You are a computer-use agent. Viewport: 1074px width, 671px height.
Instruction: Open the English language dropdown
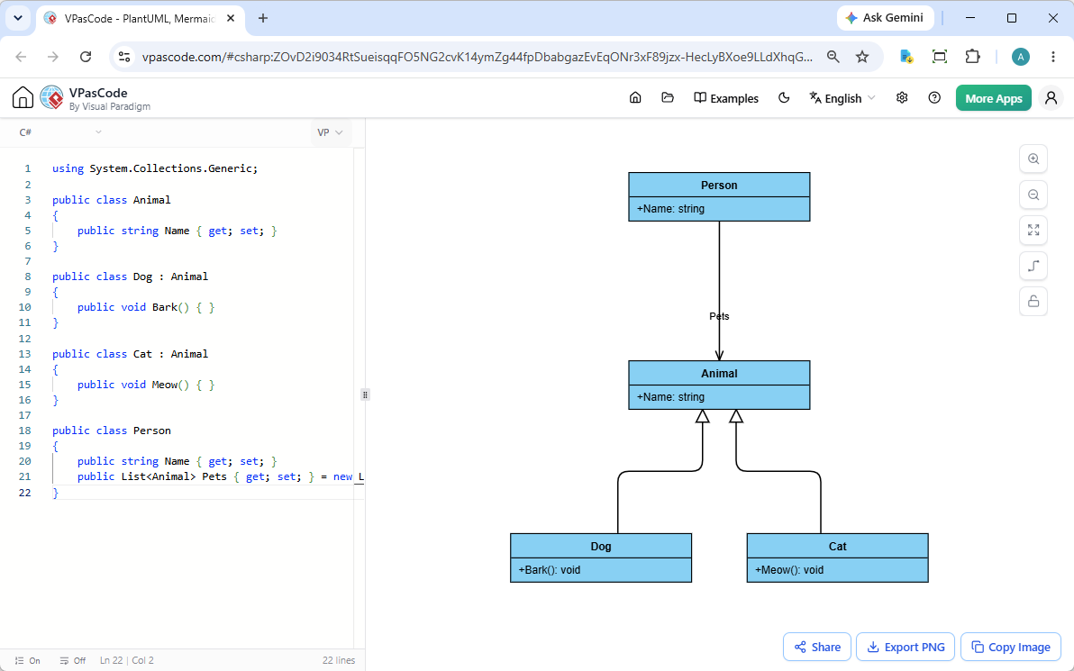coord(842,98)
